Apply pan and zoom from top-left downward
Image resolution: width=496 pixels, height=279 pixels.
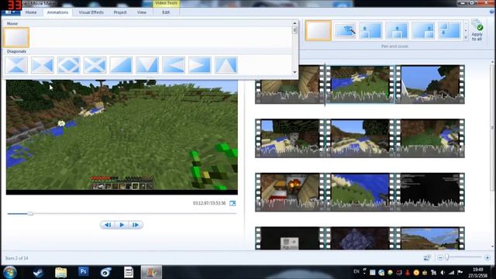[x=449, y=31]
